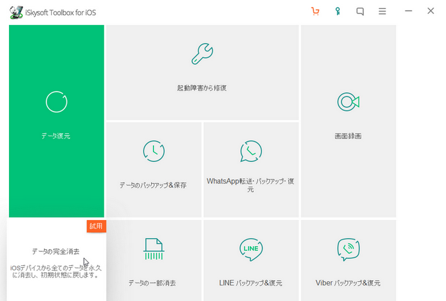Open the 画面録画 label
This screenshot has width=446, height=301.
tap(348, 136)
